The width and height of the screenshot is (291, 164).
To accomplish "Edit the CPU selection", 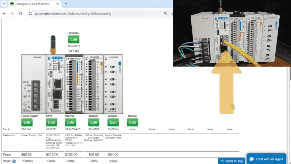I will 52,122.
